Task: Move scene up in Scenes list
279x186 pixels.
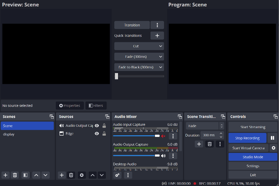Action: point(36,175)
